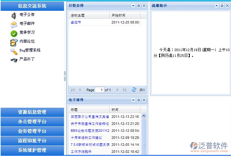Click the 产品补丁 binoculars icon

14,60
